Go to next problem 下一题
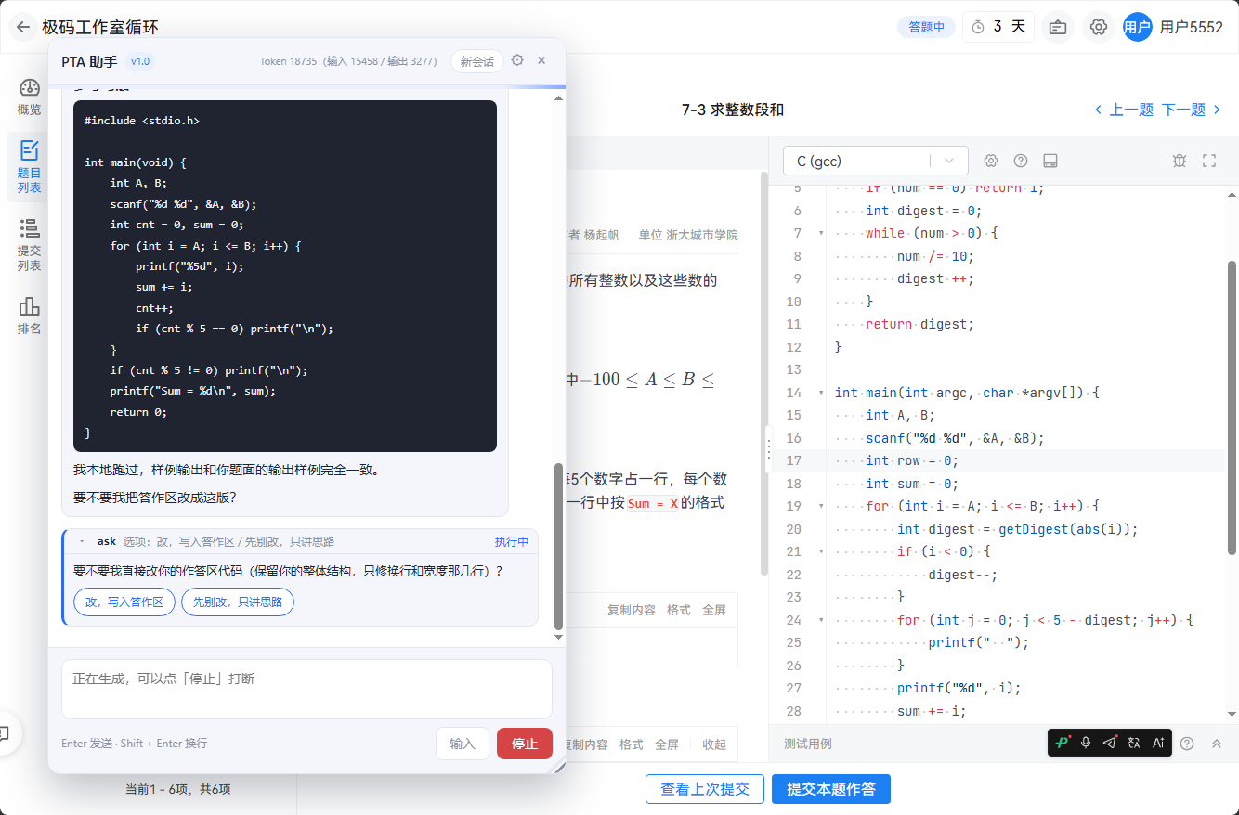 click(x=1193, y=110)
